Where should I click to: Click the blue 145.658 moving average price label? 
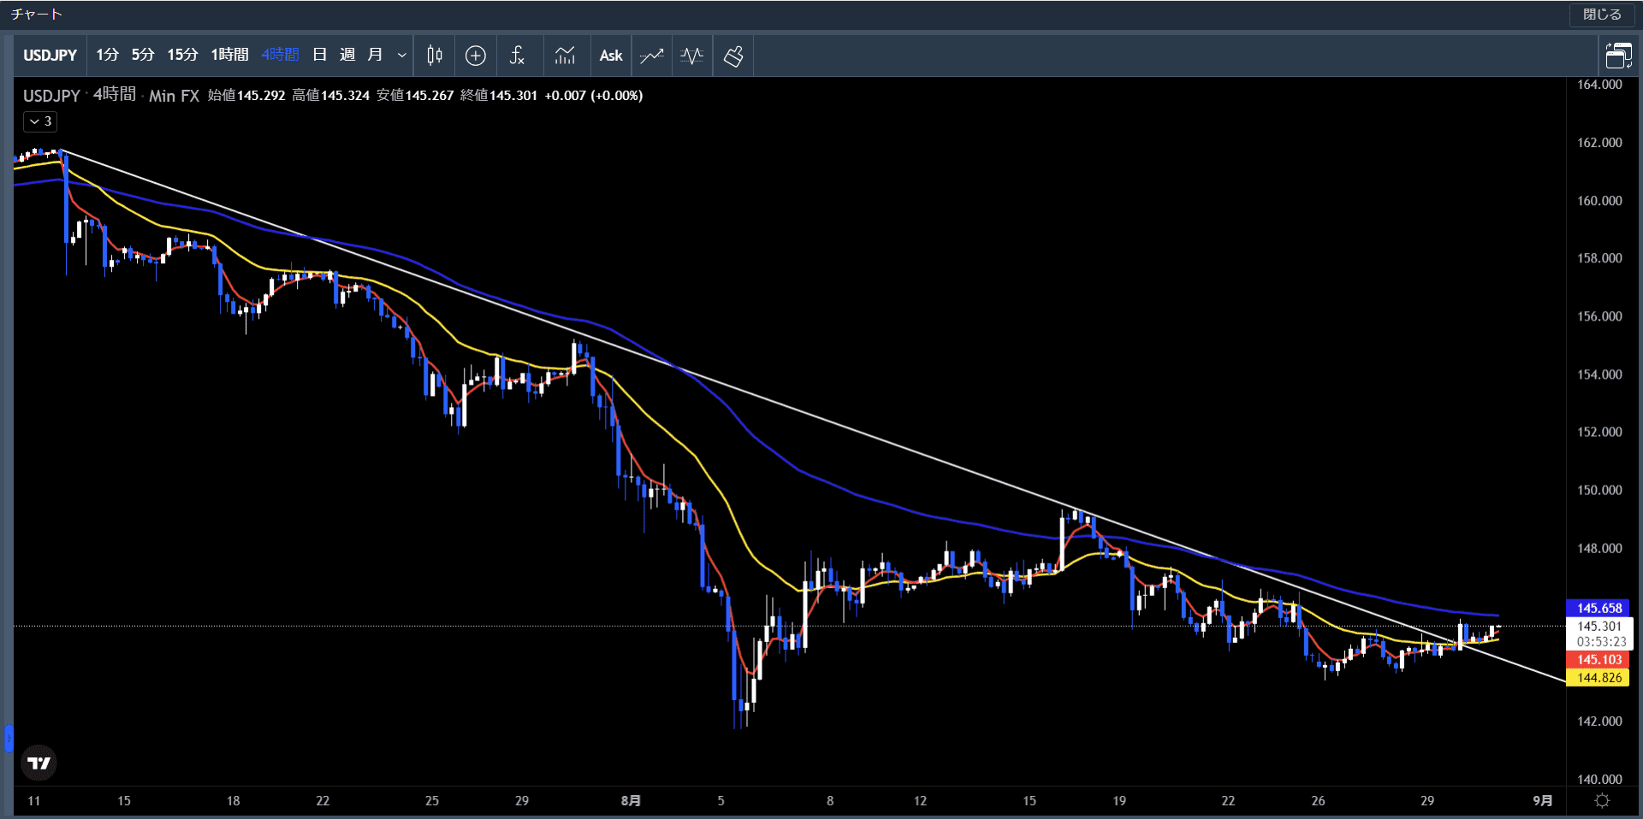(x=1599, y=608)
